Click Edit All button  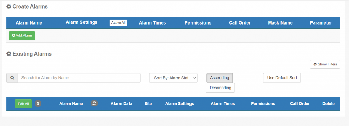coord(24,104)
